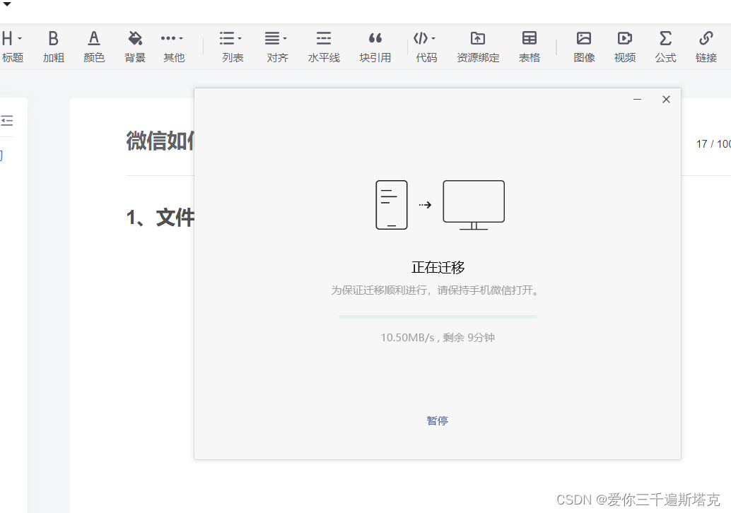731x513 pixels.
Task: Open the text color (颜色) tool
Action: click(x=94, y=47)
